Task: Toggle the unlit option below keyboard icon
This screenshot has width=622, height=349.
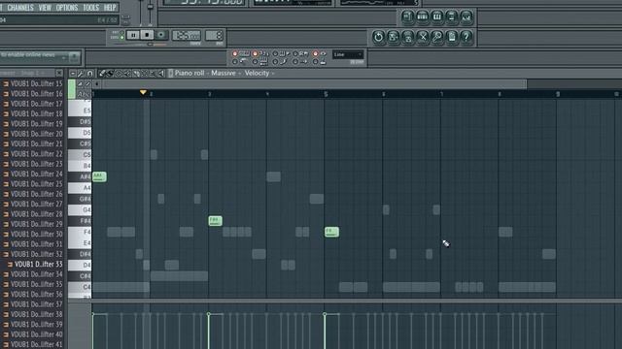Action: (x=240, y=62)
